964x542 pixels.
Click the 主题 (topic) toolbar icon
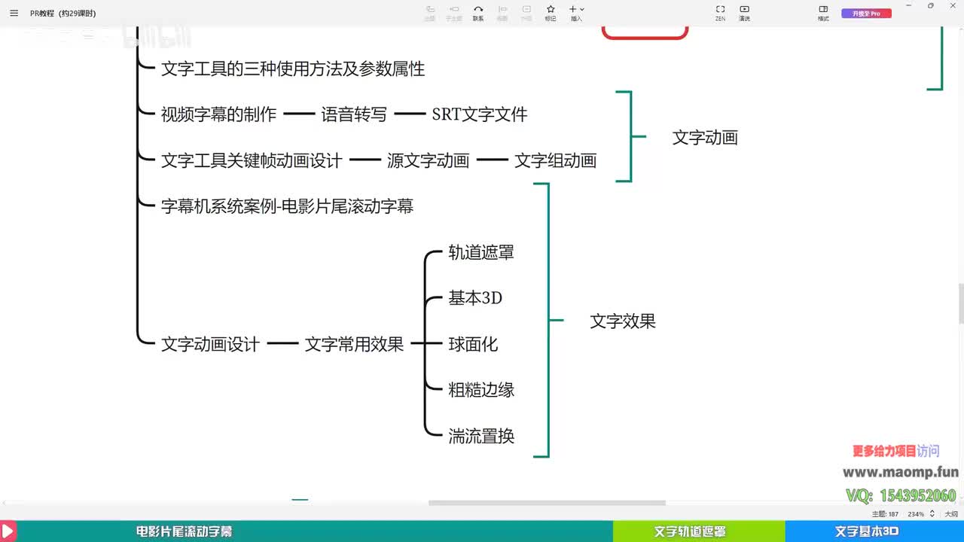point(429,13)
